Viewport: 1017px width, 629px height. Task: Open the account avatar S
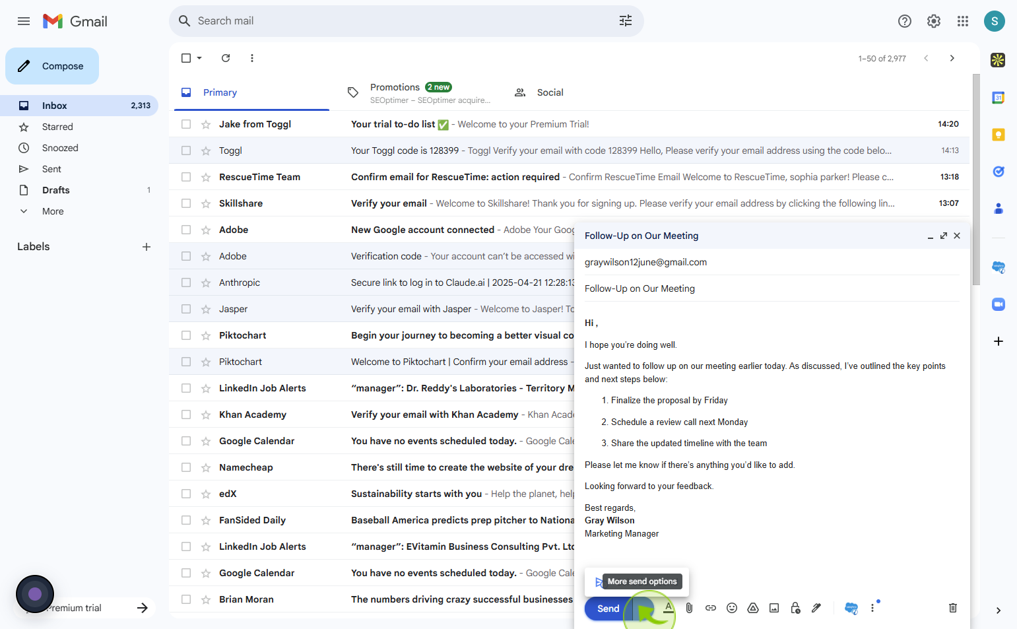pyautogui.click(x=995, y=21)
